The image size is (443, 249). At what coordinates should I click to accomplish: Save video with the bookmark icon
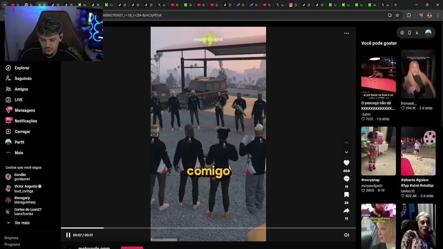tap(346, 195)
